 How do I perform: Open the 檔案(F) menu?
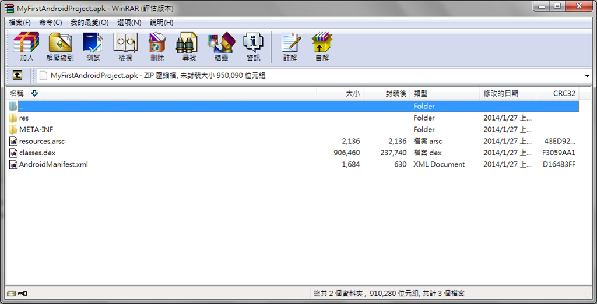coord(20,23)
